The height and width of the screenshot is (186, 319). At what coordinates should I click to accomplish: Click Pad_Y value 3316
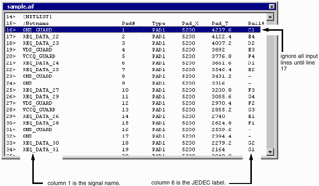pos(218,83)
